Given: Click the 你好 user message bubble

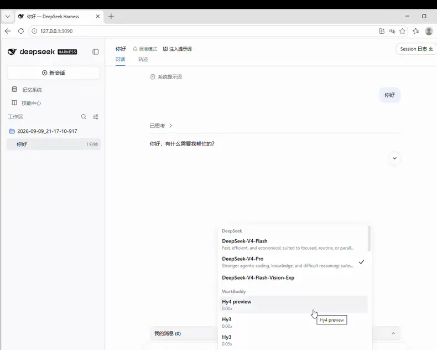Looking at the screenshot, I should pos(389,95).
